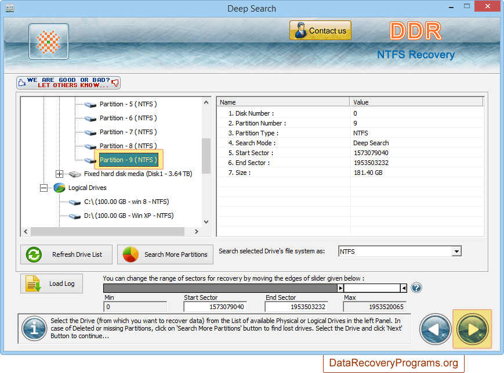Open the DataRecoveryPrograms.org link
Screen dimensions: 504x373
tap(393, 363)
